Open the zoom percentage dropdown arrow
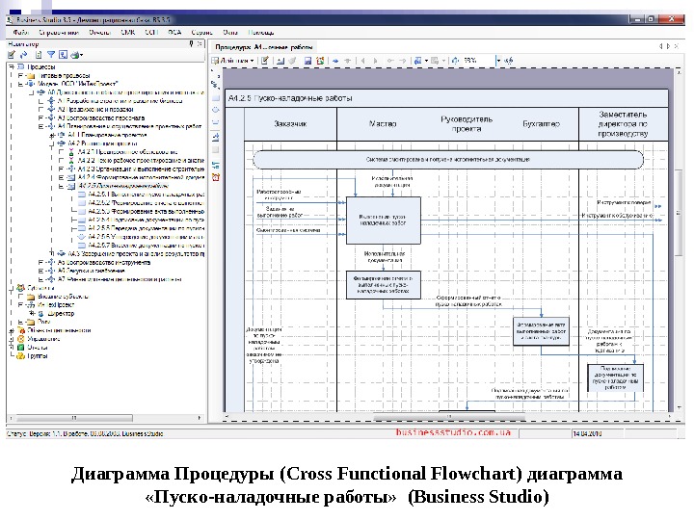Screen dimensions: 694x520 (499, 61)
